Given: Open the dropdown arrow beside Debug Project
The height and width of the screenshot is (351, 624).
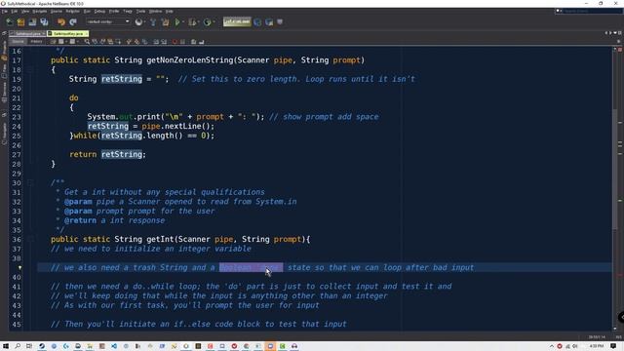Looking at the screenshot, I should (x=199, y=21).
